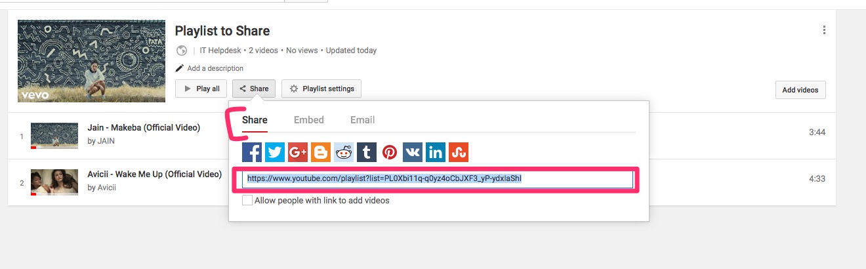Share playlist on Facebook icon
The height and width of the screenshot is (269, 866).
coord(252,152)
